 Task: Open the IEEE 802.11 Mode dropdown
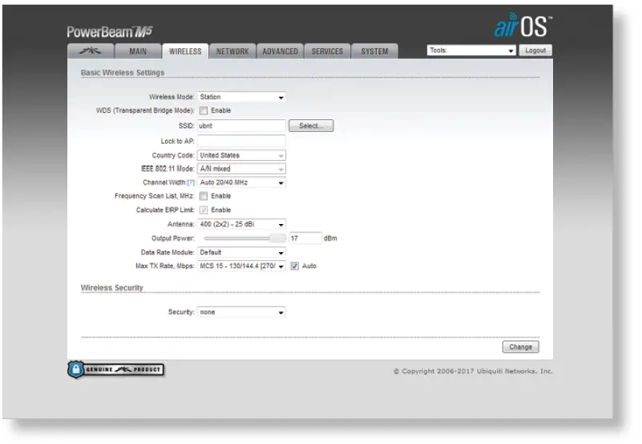pyautogui.click(x=241, y=169)
